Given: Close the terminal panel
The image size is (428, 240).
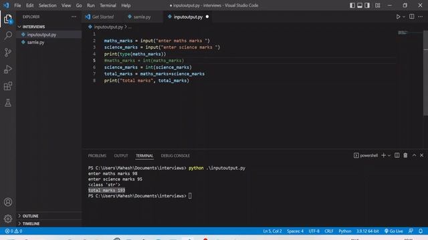Looking at the screenshot, I should pos(422,155).
